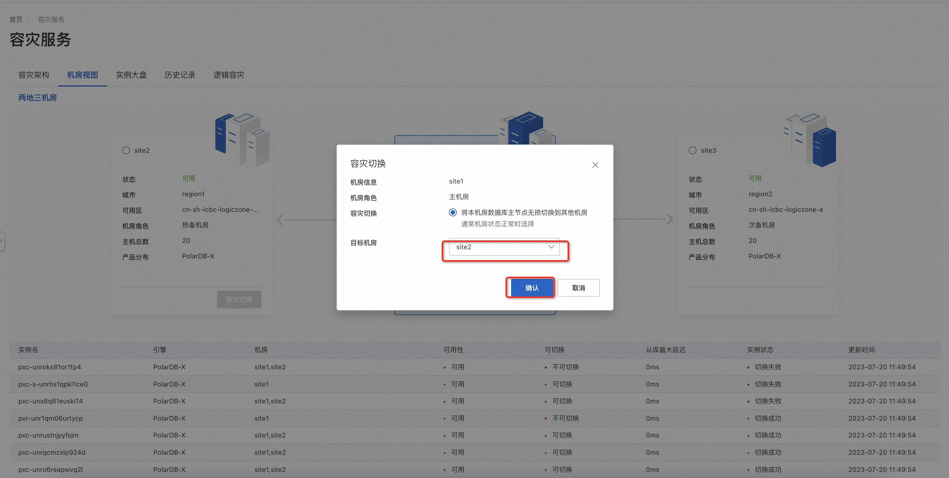Select the site2 radio button
The height and width of the screenshot is (478, 949).
126,150
